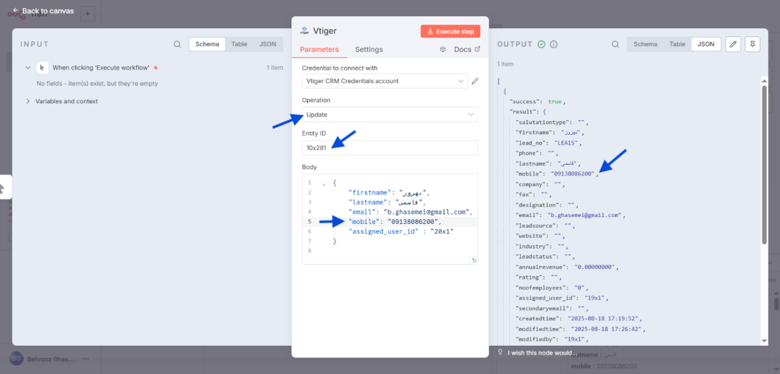Image resolution: width=780 pixels, height=374 pixels.
Task: Collapse the Execute workflow trigger item
Action: [x=28, y=68]
